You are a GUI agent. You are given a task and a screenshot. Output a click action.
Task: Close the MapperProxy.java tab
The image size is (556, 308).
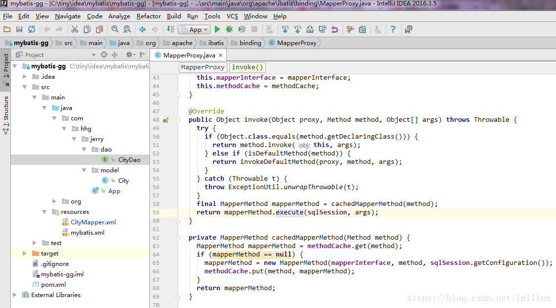click(220, 55)
